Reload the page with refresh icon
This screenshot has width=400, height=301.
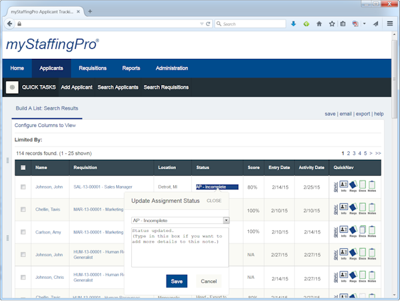(208, 24)
